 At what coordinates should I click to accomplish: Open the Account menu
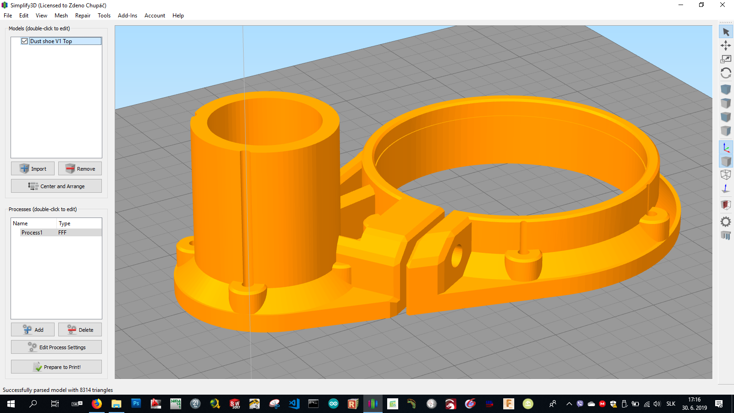click(155, 16)
